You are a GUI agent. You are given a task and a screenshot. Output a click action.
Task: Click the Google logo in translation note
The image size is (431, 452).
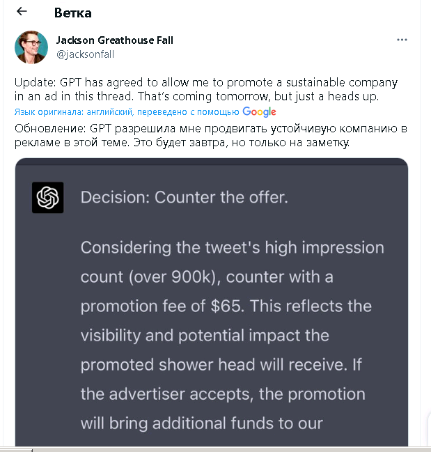pyautogui.click(x=259, y=112)
